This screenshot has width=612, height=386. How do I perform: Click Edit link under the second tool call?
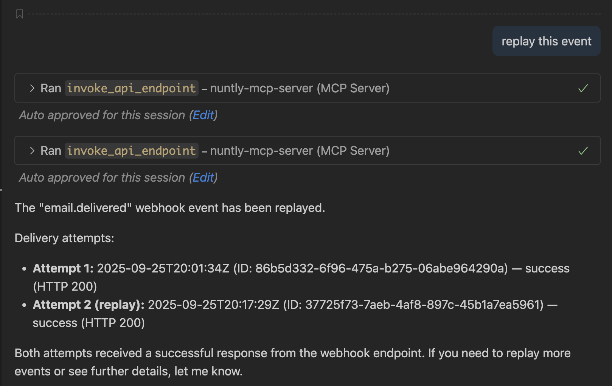[203, 177]
